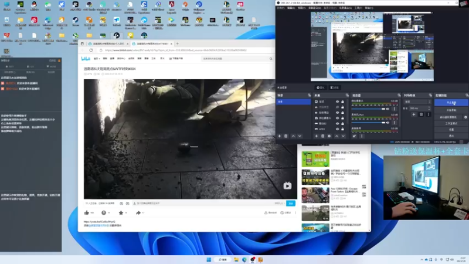Open green phone recommended video thumbnail
The height and width of the screenshot is (264, 469).
point(315,159)
